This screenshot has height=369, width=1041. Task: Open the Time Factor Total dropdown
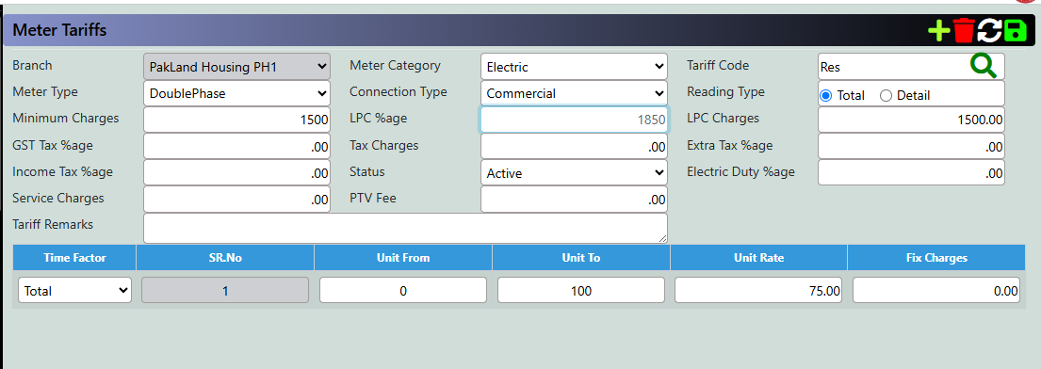point(74,290)
